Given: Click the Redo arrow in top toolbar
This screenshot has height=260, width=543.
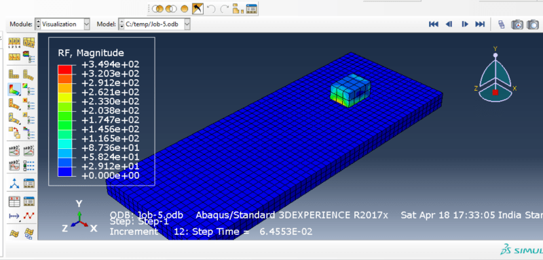Looking at the screenshot, I should point(224,9).
